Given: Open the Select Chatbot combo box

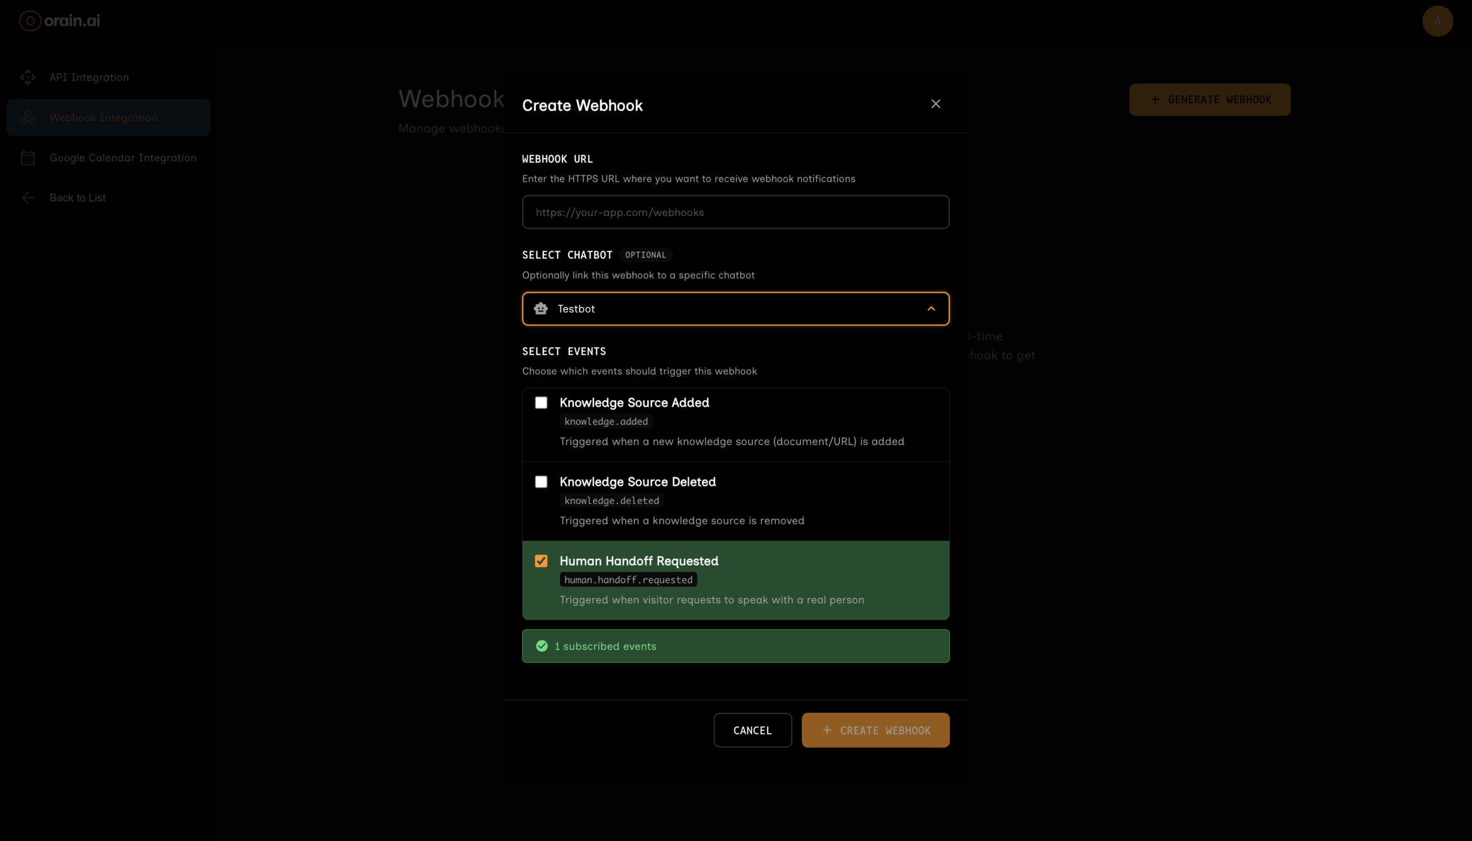Looking at the screenshot, I should point(735,309).
